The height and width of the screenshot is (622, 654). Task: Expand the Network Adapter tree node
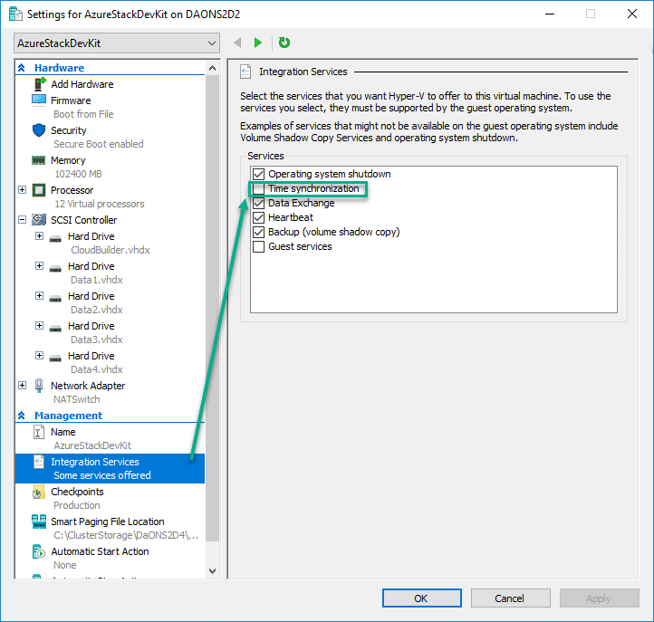[x=22, y=385]
